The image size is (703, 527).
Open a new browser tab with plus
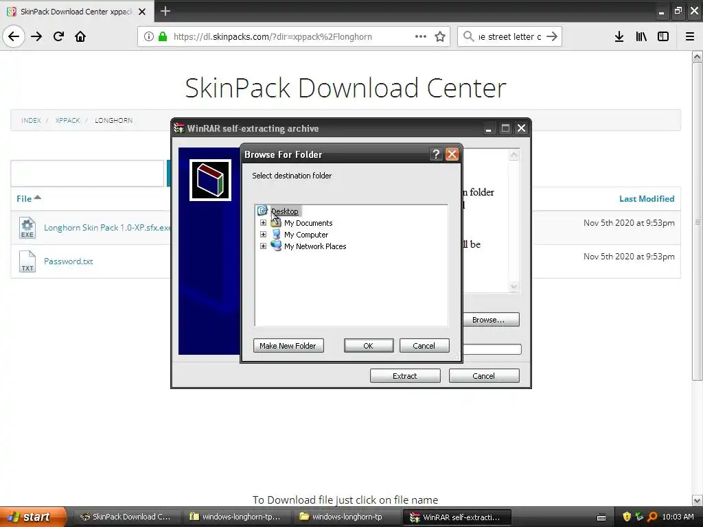(x=165, y=11)
